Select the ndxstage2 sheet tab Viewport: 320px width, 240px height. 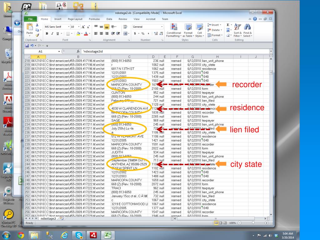[x=48, y=218]
